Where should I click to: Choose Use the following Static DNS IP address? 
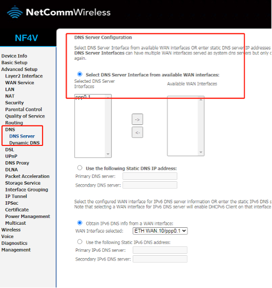tap(80, 168)
